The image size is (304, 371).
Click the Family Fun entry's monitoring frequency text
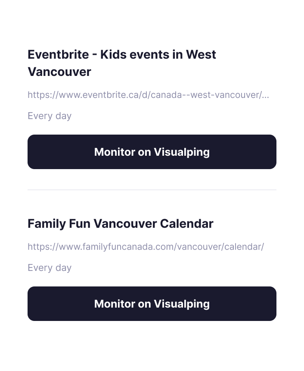tap(50, 267)
